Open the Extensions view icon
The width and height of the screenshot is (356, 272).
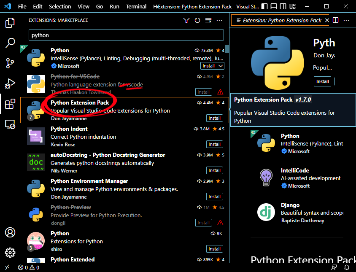tap(10, 104)
